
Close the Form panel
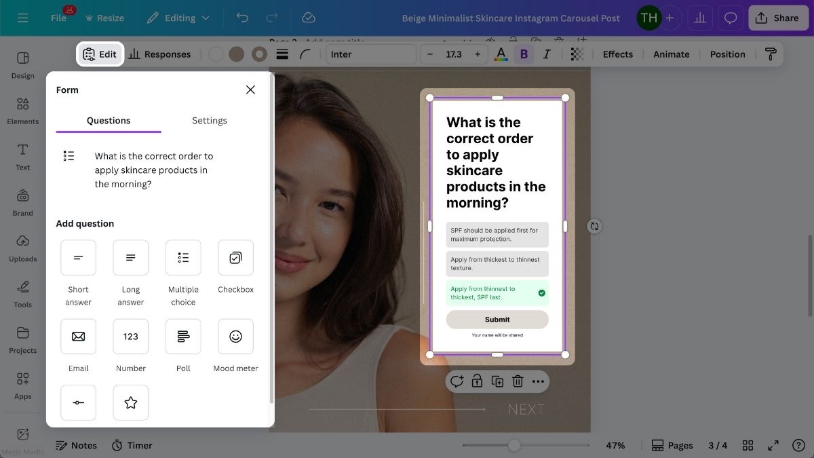(250, 90)
